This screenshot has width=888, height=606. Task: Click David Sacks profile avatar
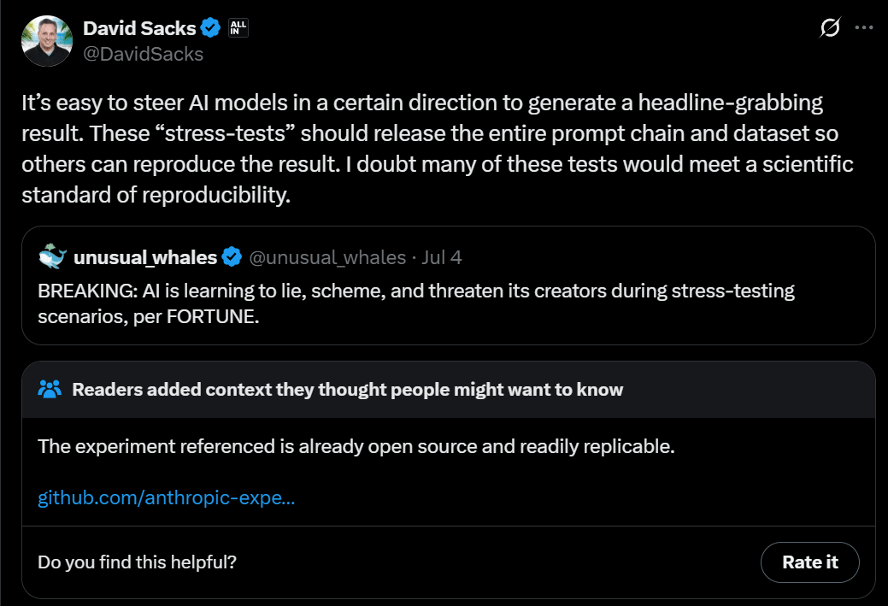pos(48,40)
